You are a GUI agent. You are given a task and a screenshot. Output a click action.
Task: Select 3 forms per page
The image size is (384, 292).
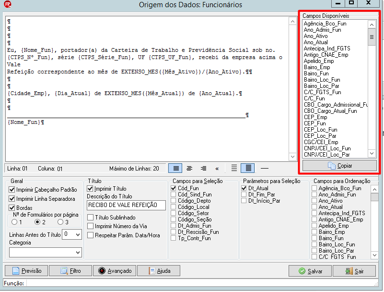click(60, 222)
